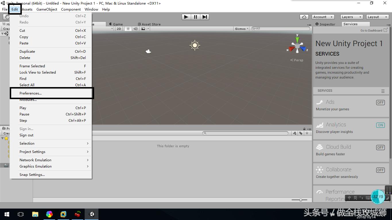
Task: Turn off the Analytics ON toggle
Action: (x=380, y=125)
